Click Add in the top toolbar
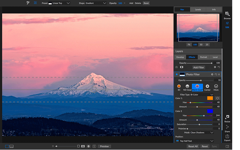Image resolution: width=240 pixels, height=150 pixels. click(x=131, y=3)
